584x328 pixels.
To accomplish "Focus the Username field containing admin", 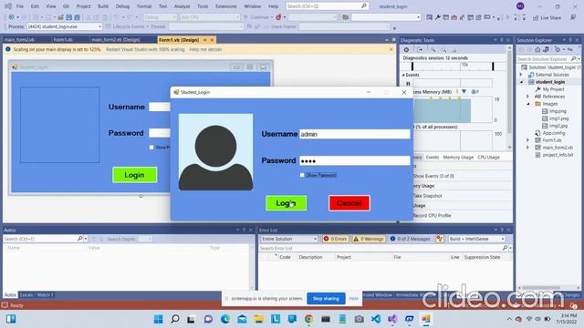I will pos(355,134).
